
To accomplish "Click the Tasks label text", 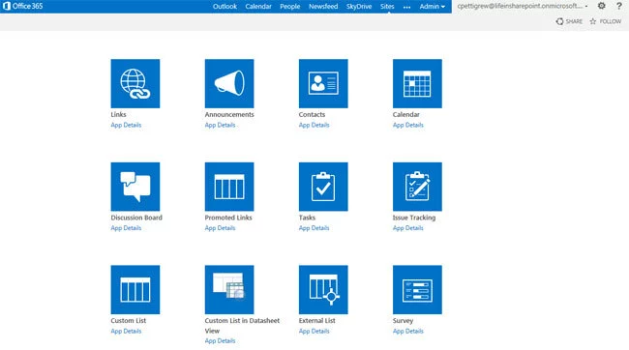I will tap(307, 218).
